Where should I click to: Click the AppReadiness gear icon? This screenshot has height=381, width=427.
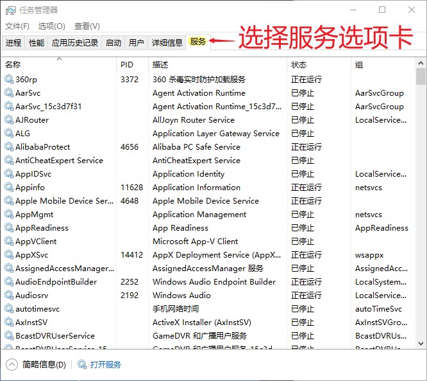click(x=9, y=228)
